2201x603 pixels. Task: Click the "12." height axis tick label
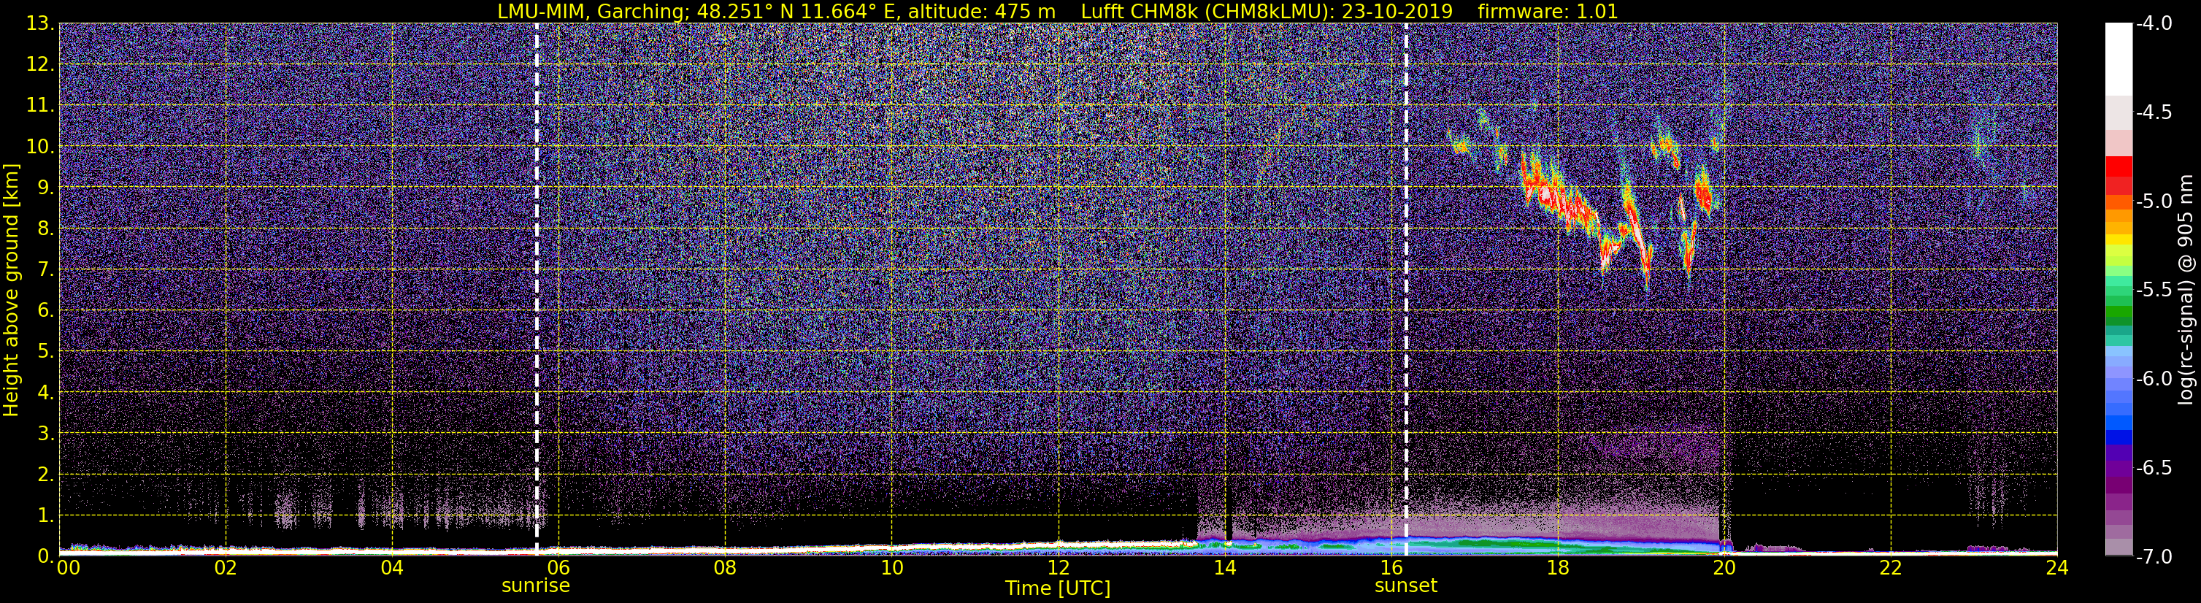click(x=41, y=65)
